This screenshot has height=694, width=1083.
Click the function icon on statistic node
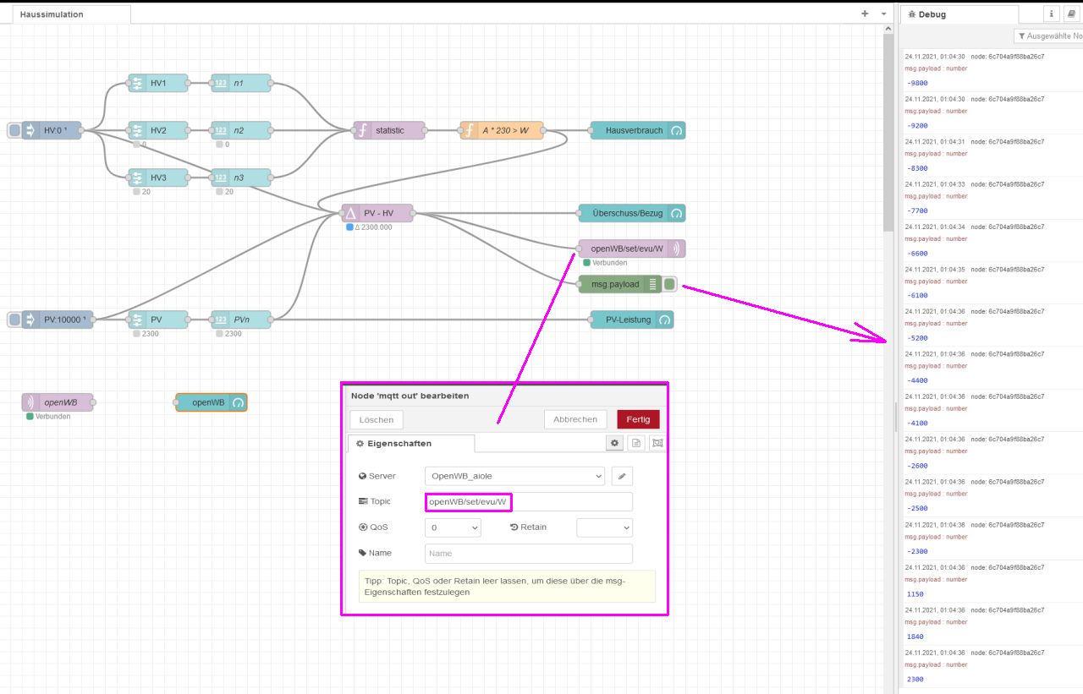(x=363, y=130)
